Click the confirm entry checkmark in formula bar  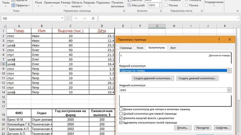coord(85,18)
